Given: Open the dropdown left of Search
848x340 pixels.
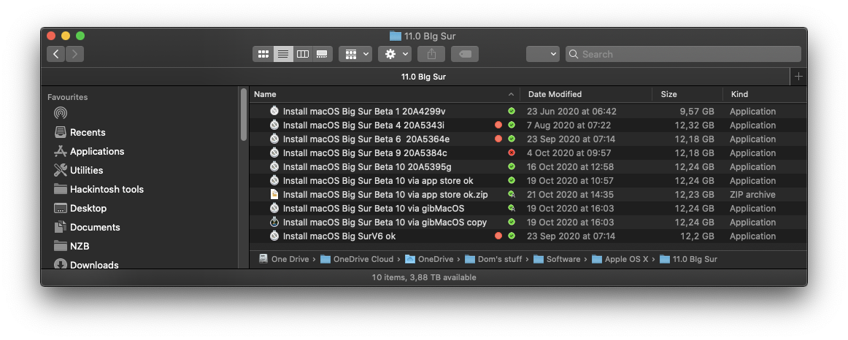Looking at the screenshot, I should [x=543, y=54].
